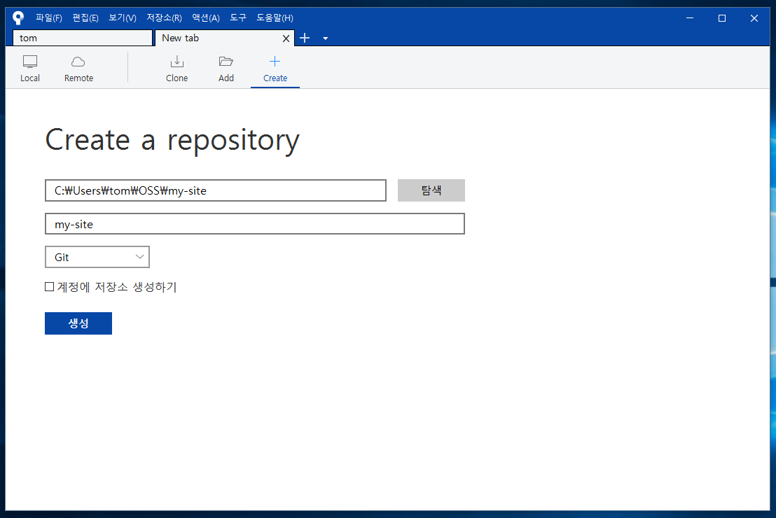Open the 도움말(H) menu
Image resolution: width=776 pixels, height=518 pixels.
(x=275, y=17)
